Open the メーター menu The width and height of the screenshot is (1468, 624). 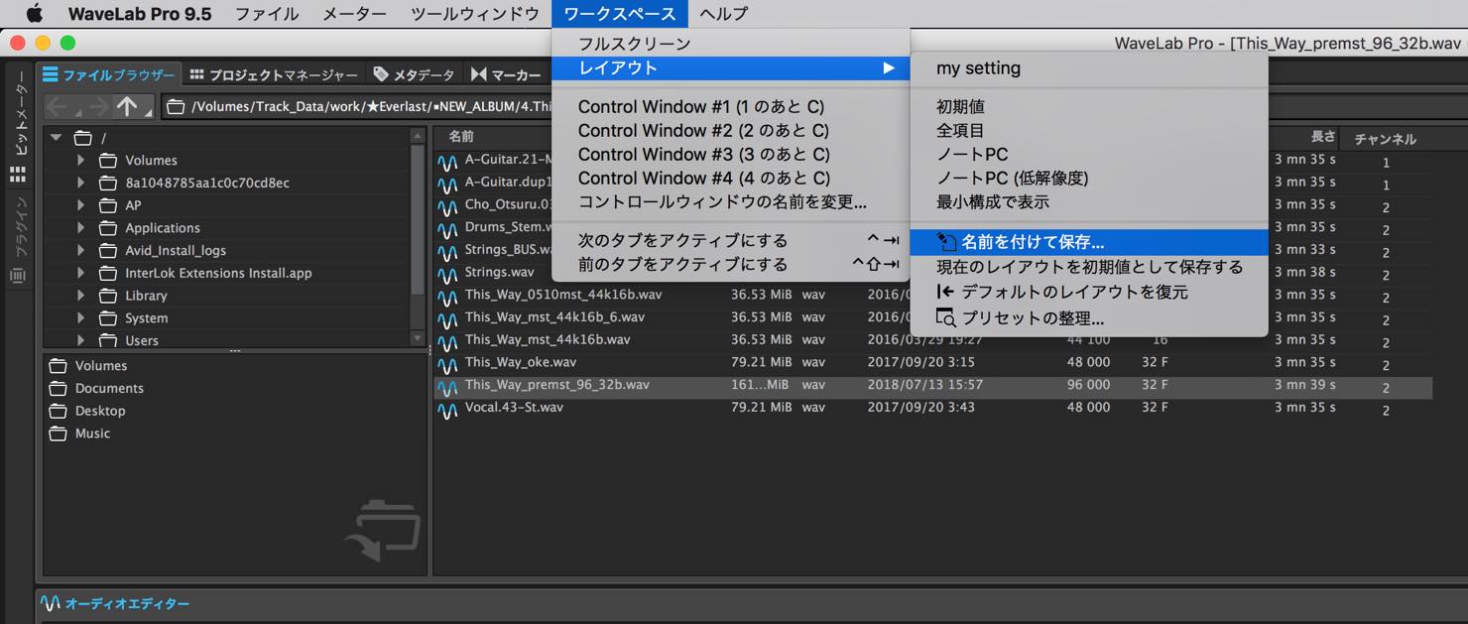(x=355, y=14)
